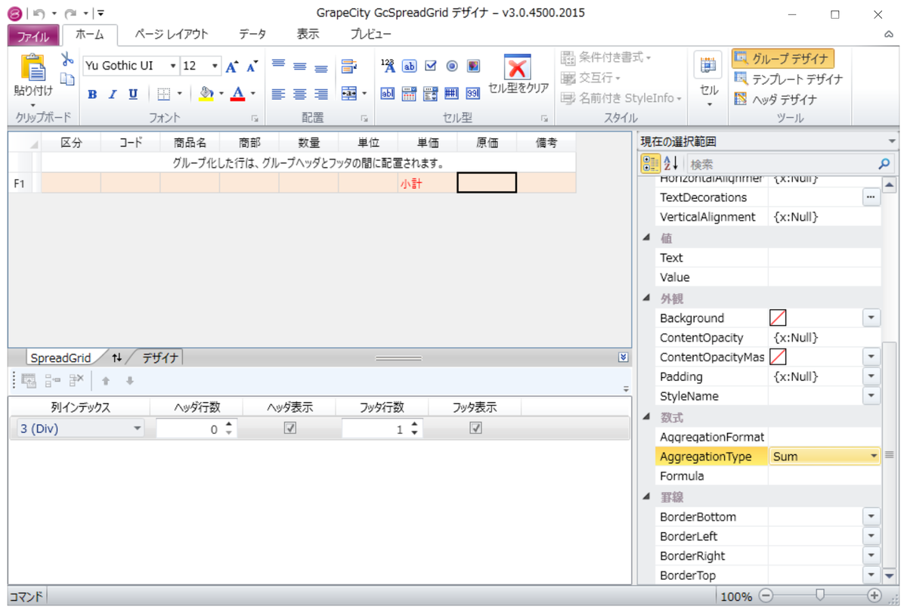Apply top vertical alignment
The width and height of the screenshot is (907, 613).
278,66
